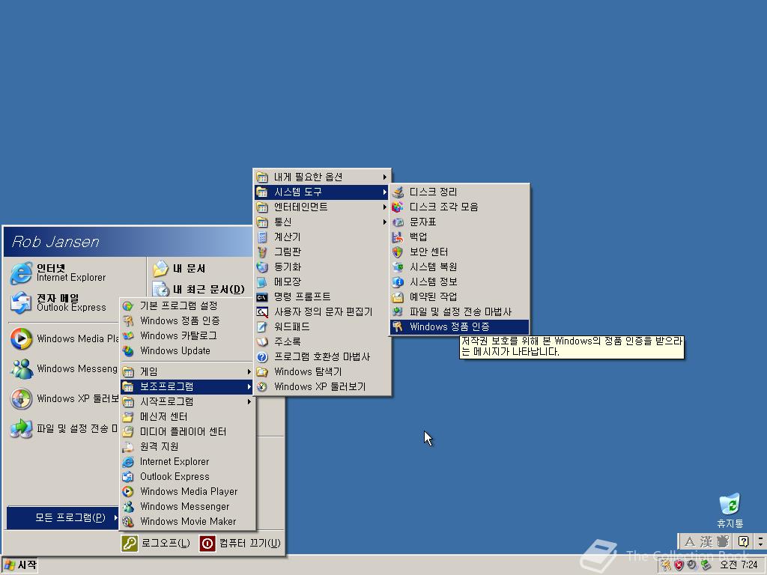
Task: Click the 시스템 복원 icon
Action: (x=397, y=267)
